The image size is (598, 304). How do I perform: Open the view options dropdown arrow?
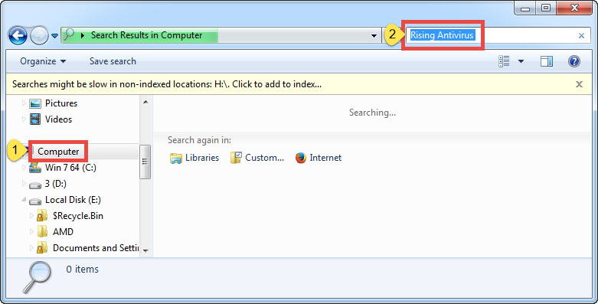tap(521, 61)
